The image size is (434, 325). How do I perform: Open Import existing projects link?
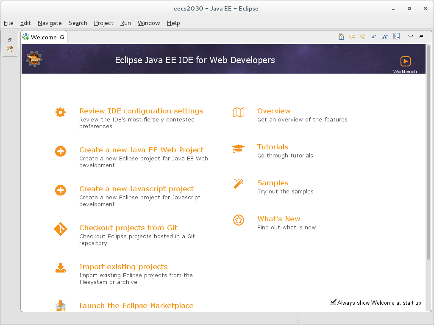pyautogui.click(x=123, y=267)
